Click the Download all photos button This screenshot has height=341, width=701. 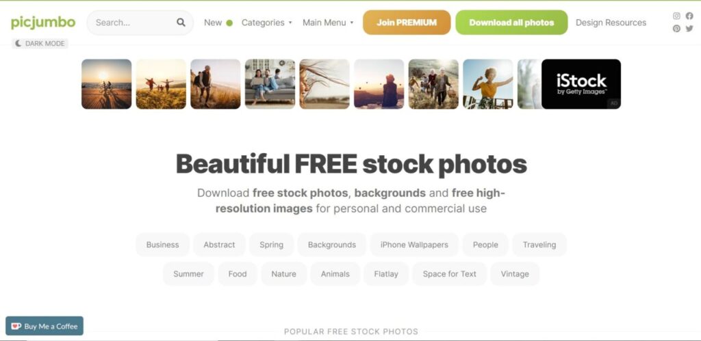click(x=511, y=23)
